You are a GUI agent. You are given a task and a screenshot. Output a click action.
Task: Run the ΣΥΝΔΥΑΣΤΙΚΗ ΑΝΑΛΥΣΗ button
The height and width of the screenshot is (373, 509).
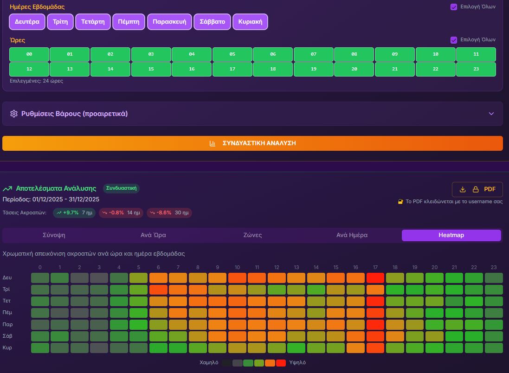point(252,143)
